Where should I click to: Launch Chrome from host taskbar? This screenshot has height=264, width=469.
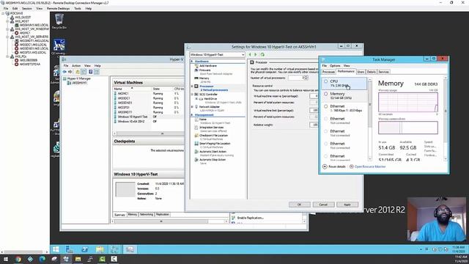tap(18, 259)
